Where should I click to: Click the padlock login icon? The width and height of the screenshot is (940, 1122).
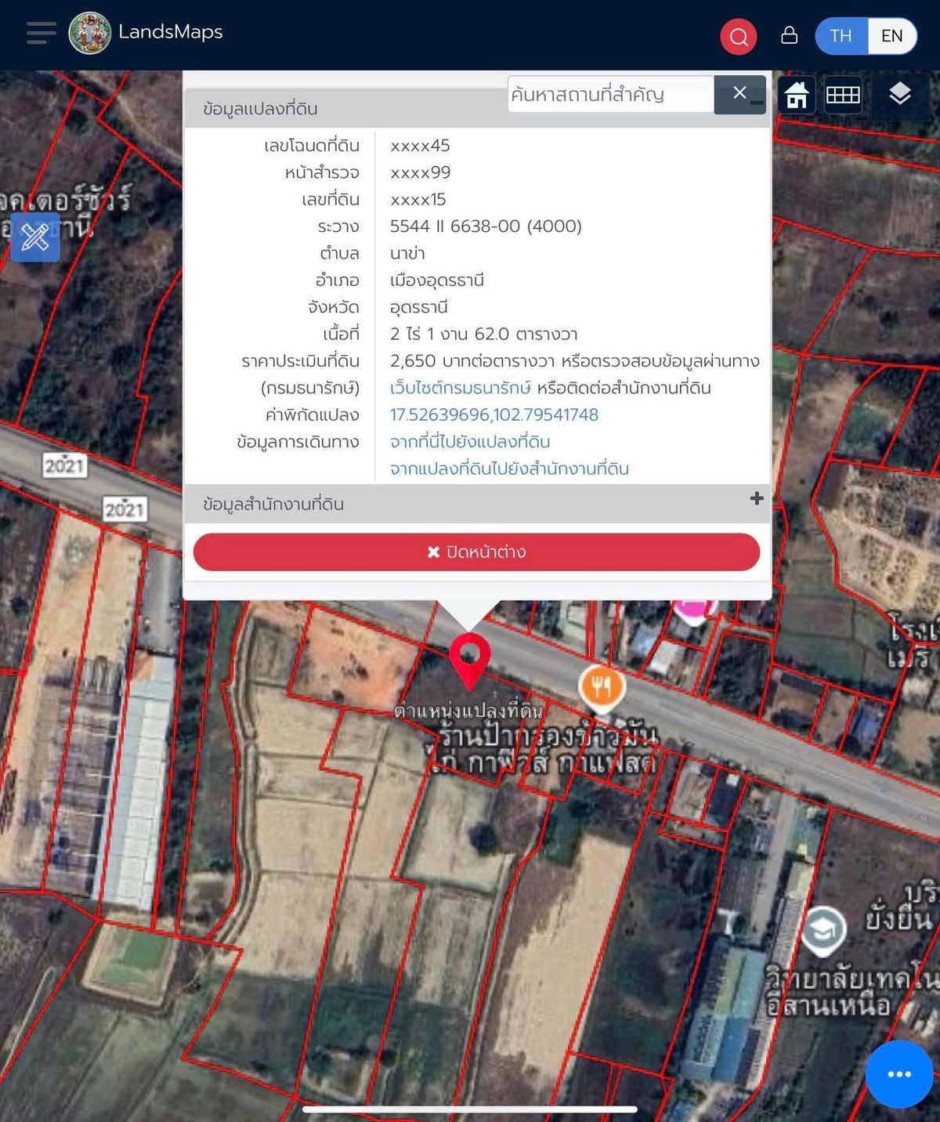tap(789, 35)
